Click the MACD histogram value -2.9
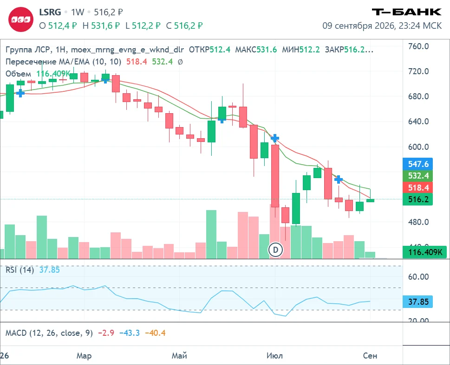This screenshot has width=450, height=365. click(x=106, y=333)
